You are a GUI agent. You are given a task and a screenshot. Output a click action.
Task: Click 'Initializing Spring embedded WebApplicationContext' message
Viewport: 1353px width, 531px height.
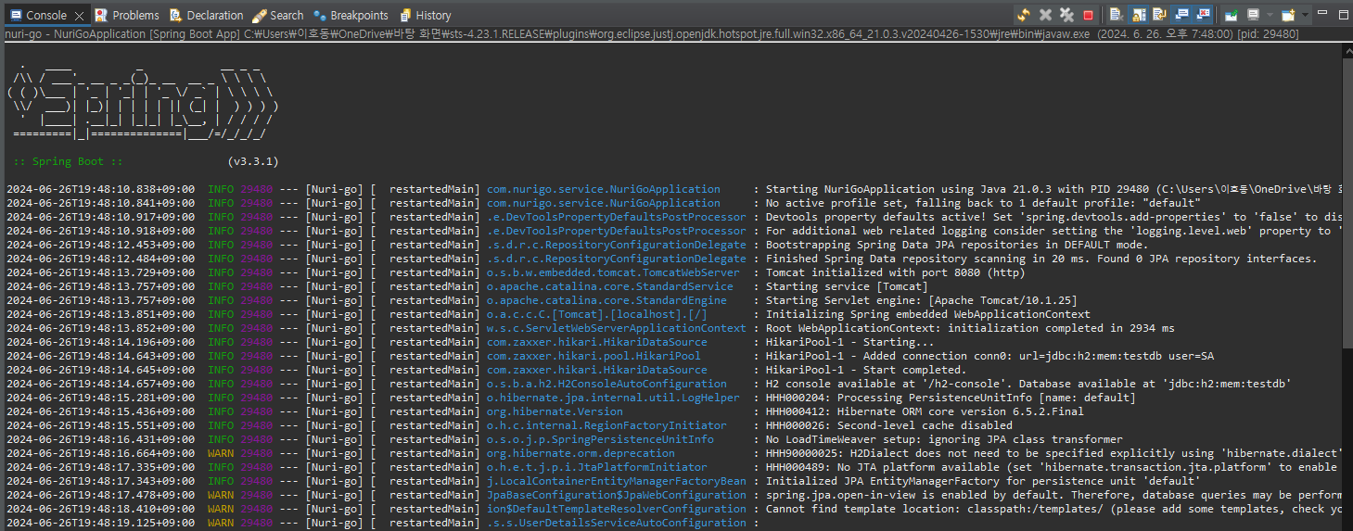click(x=927, y=314)
